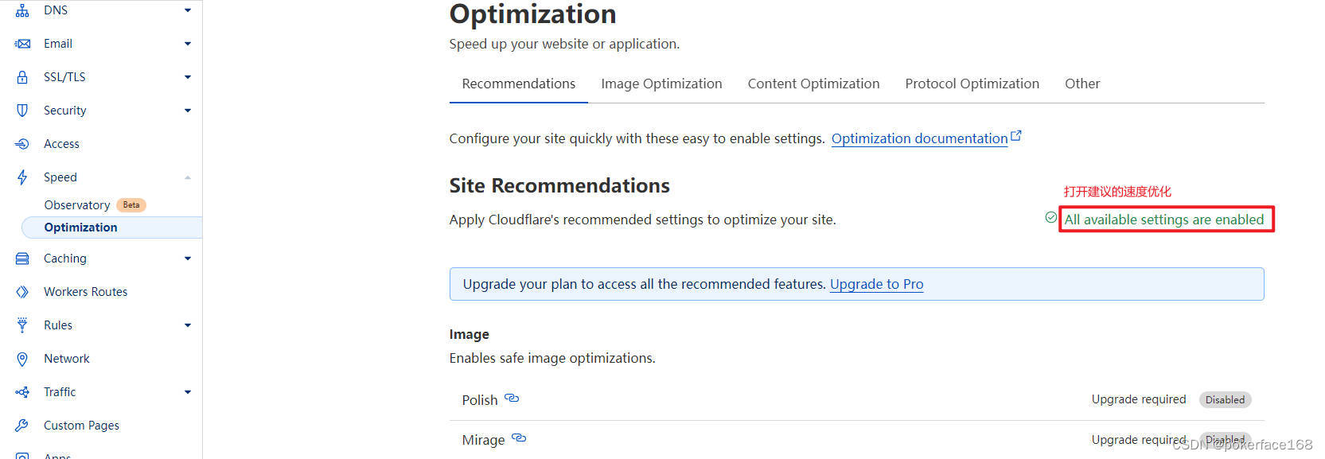Click the Speed lightning bolt icon
The height and width of the screenshot is (459, 1325).
tap(22, 177)
